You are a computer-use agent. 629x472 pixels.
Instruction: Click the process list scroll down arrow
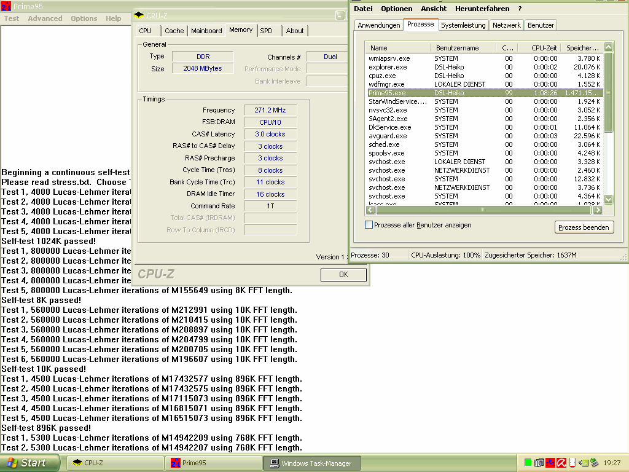coord(608,199)
